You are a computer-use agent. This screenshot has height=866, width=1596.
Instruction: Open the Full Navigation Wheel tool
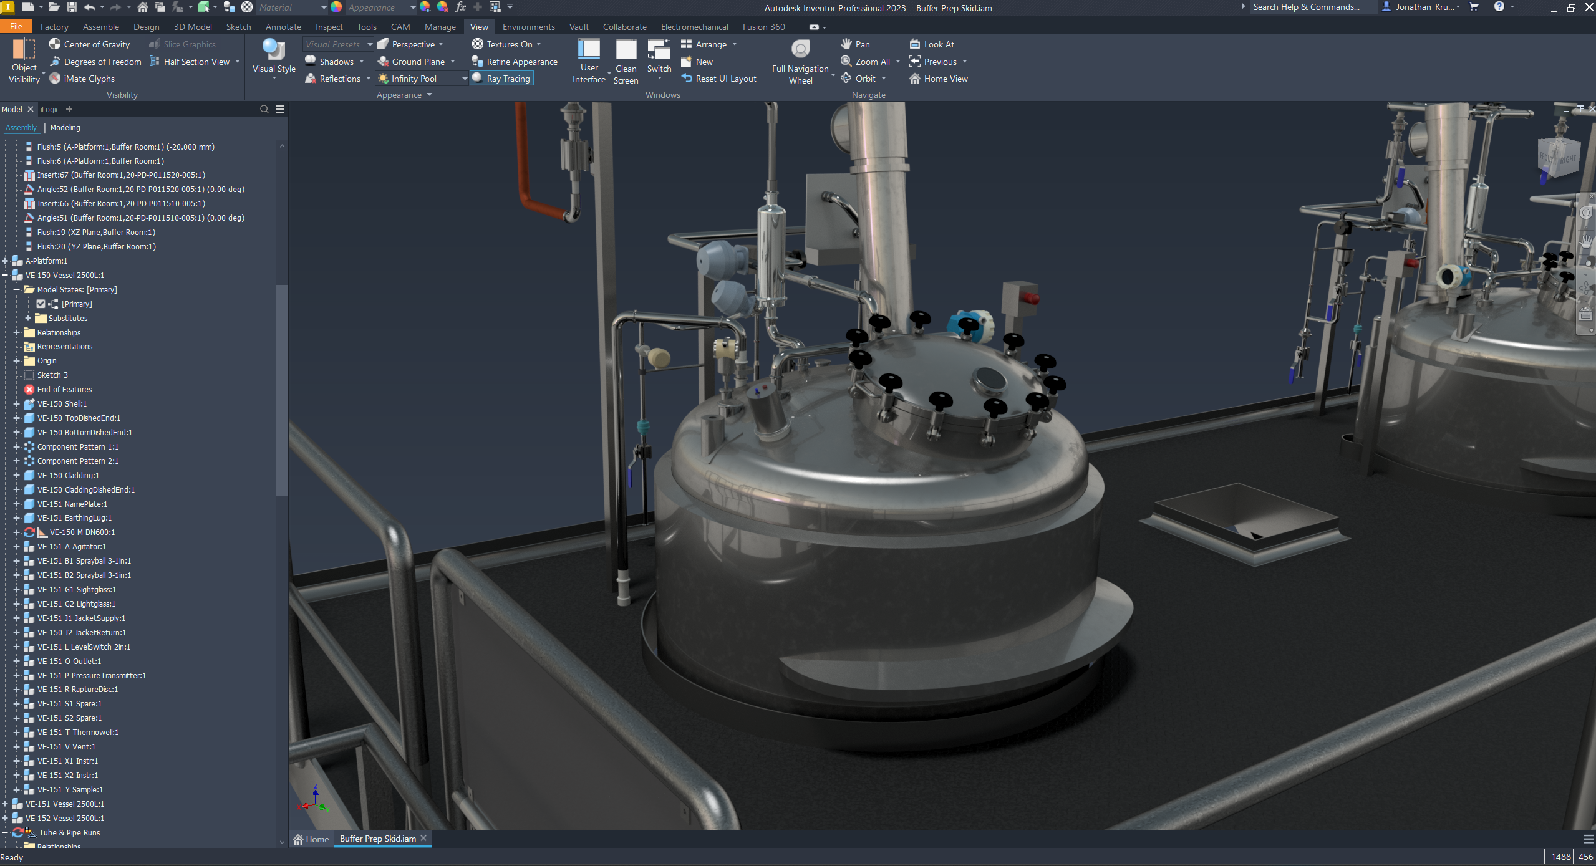coord(800,50)
